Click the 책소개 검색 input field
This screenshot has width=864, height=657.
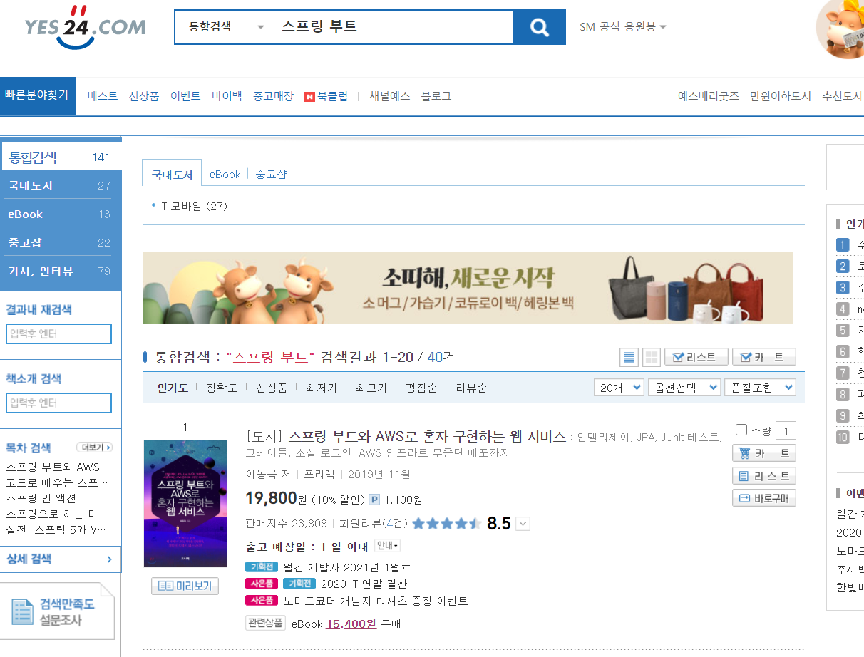59,403
